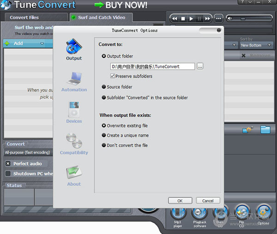Viewport: 277px width, 234px height.
Task: Select the Output folder radio option
Action: 117,56
